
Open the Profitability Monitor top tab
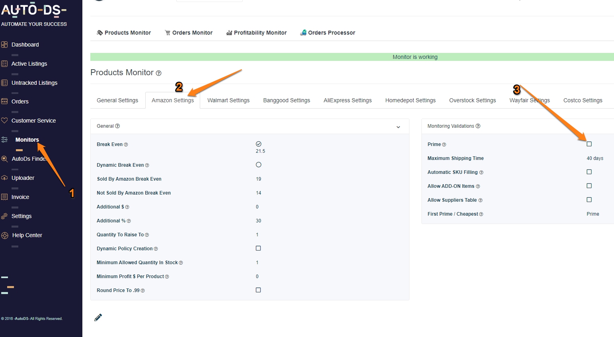point(256,33)
